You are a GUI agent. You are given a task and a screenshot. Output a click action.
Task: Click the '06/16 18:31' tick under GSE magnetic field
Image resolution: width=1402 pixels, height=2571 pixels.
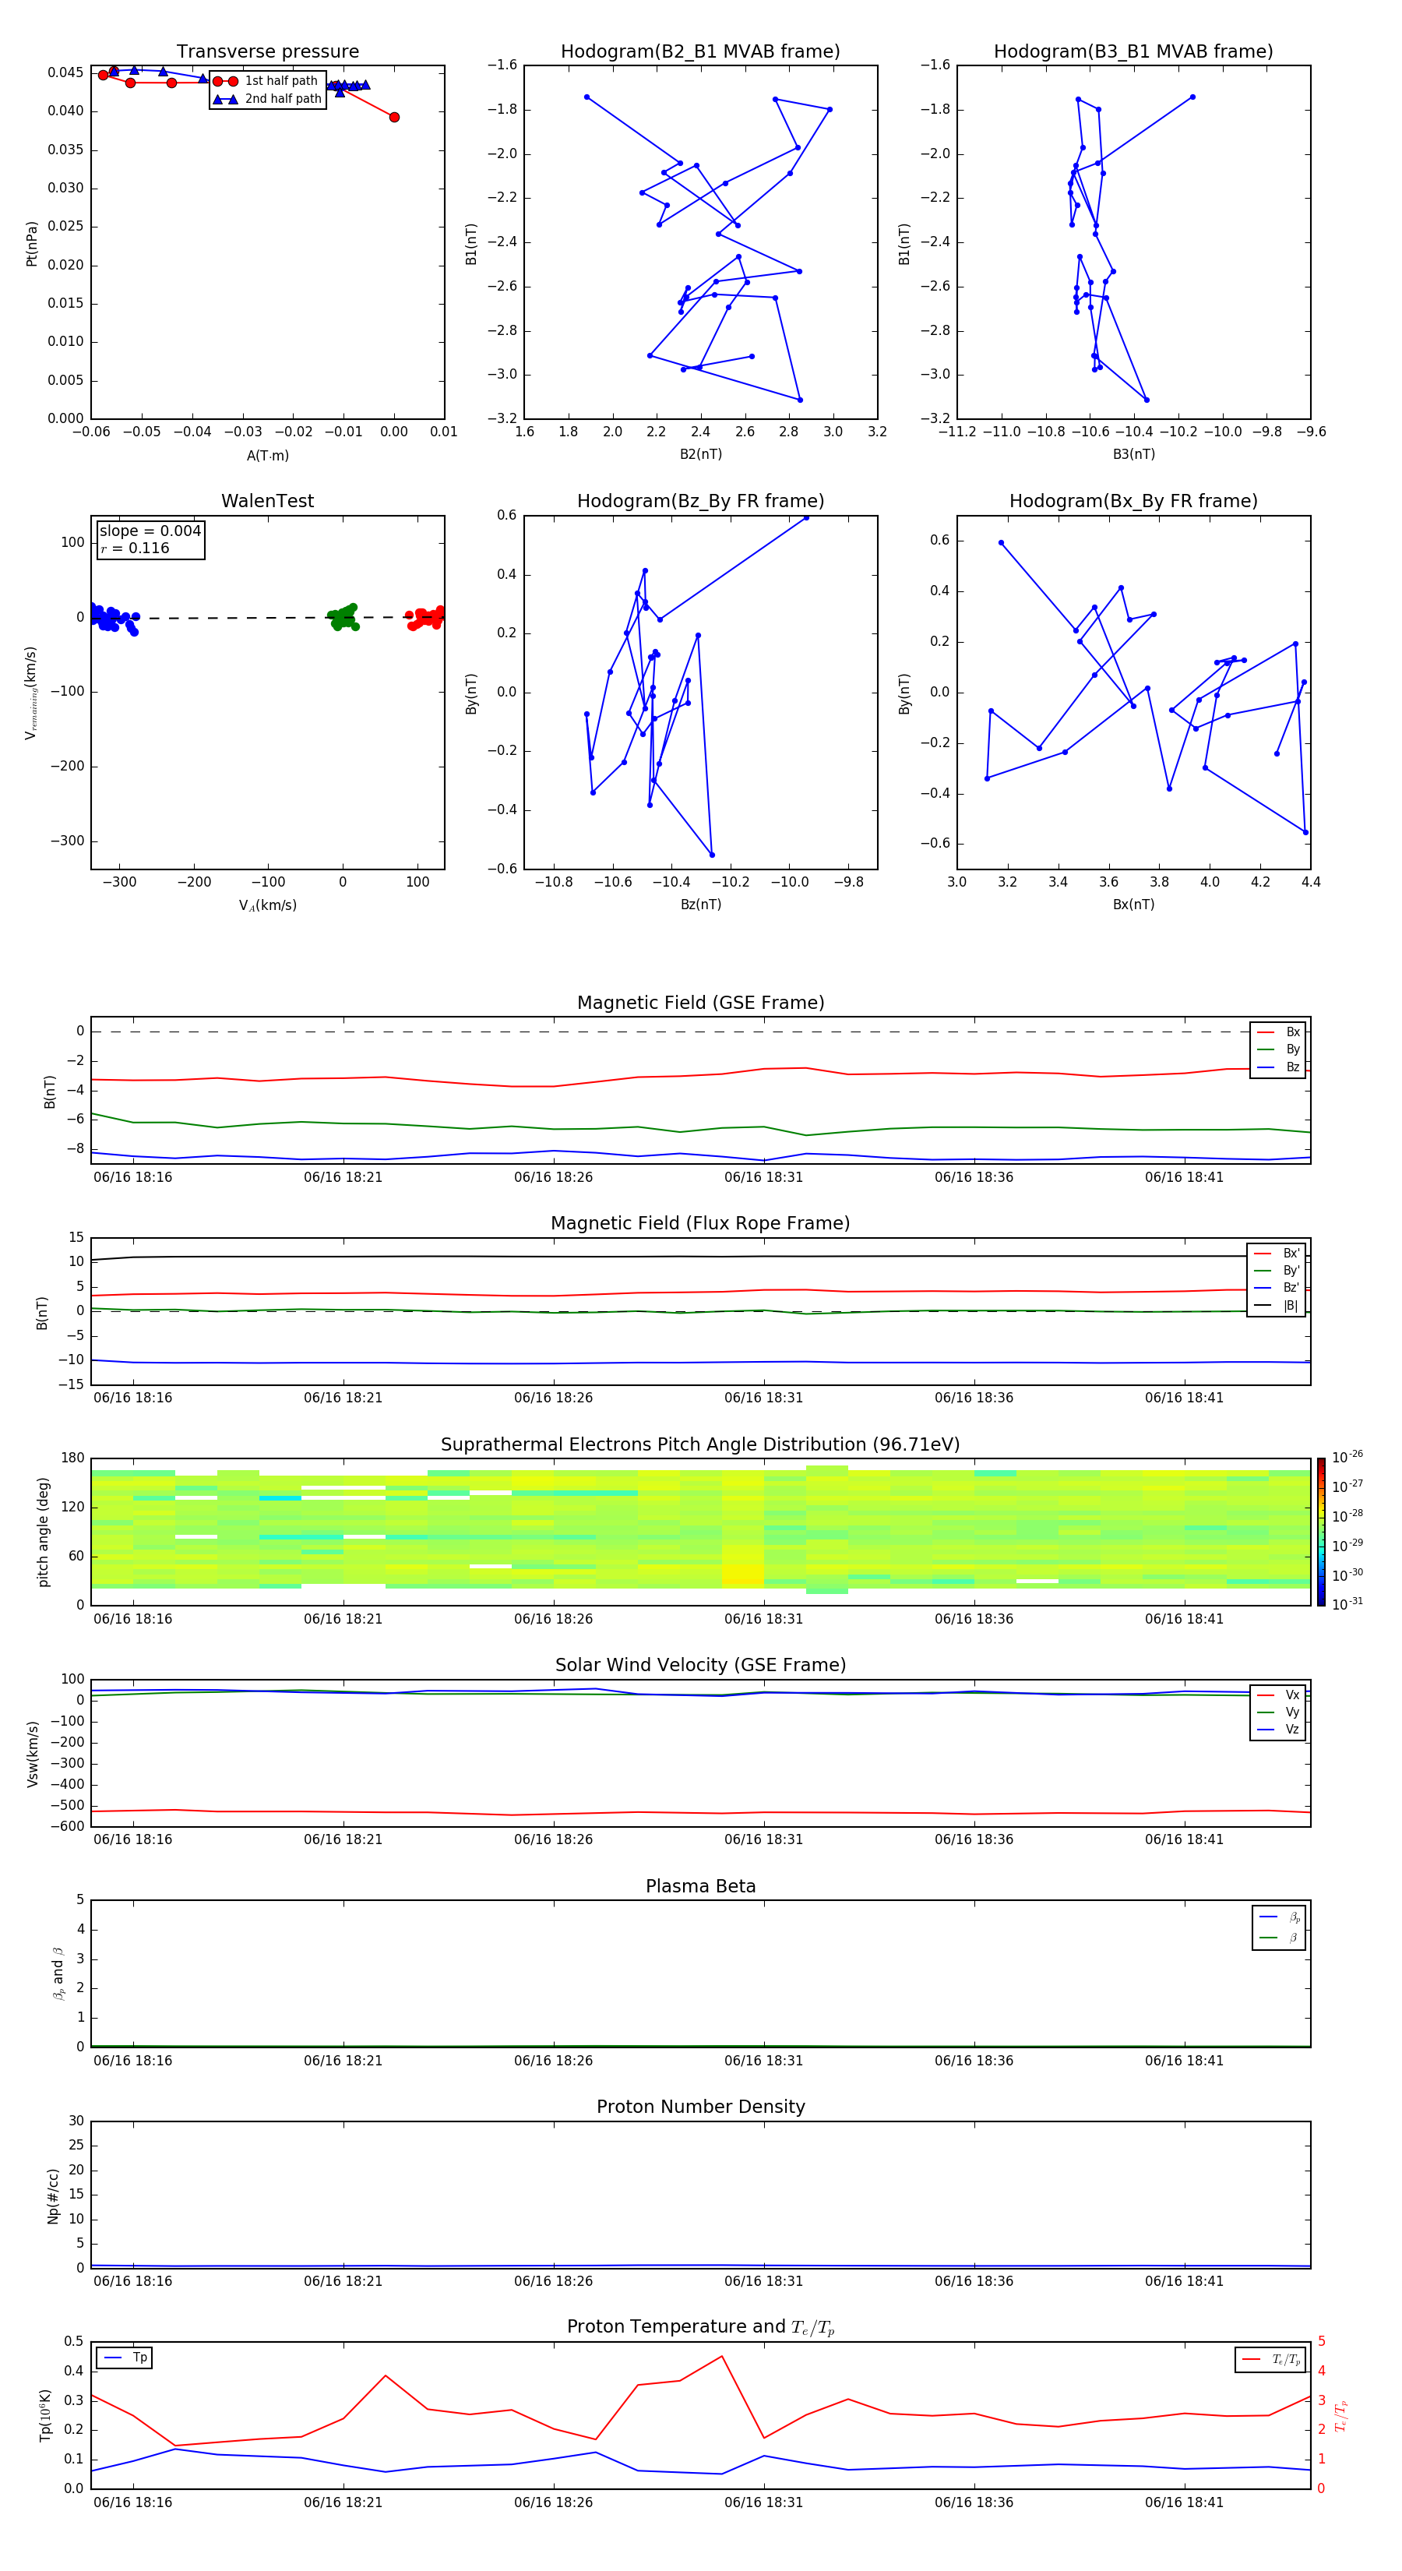pyautogui.click(x=763, y=1178)
